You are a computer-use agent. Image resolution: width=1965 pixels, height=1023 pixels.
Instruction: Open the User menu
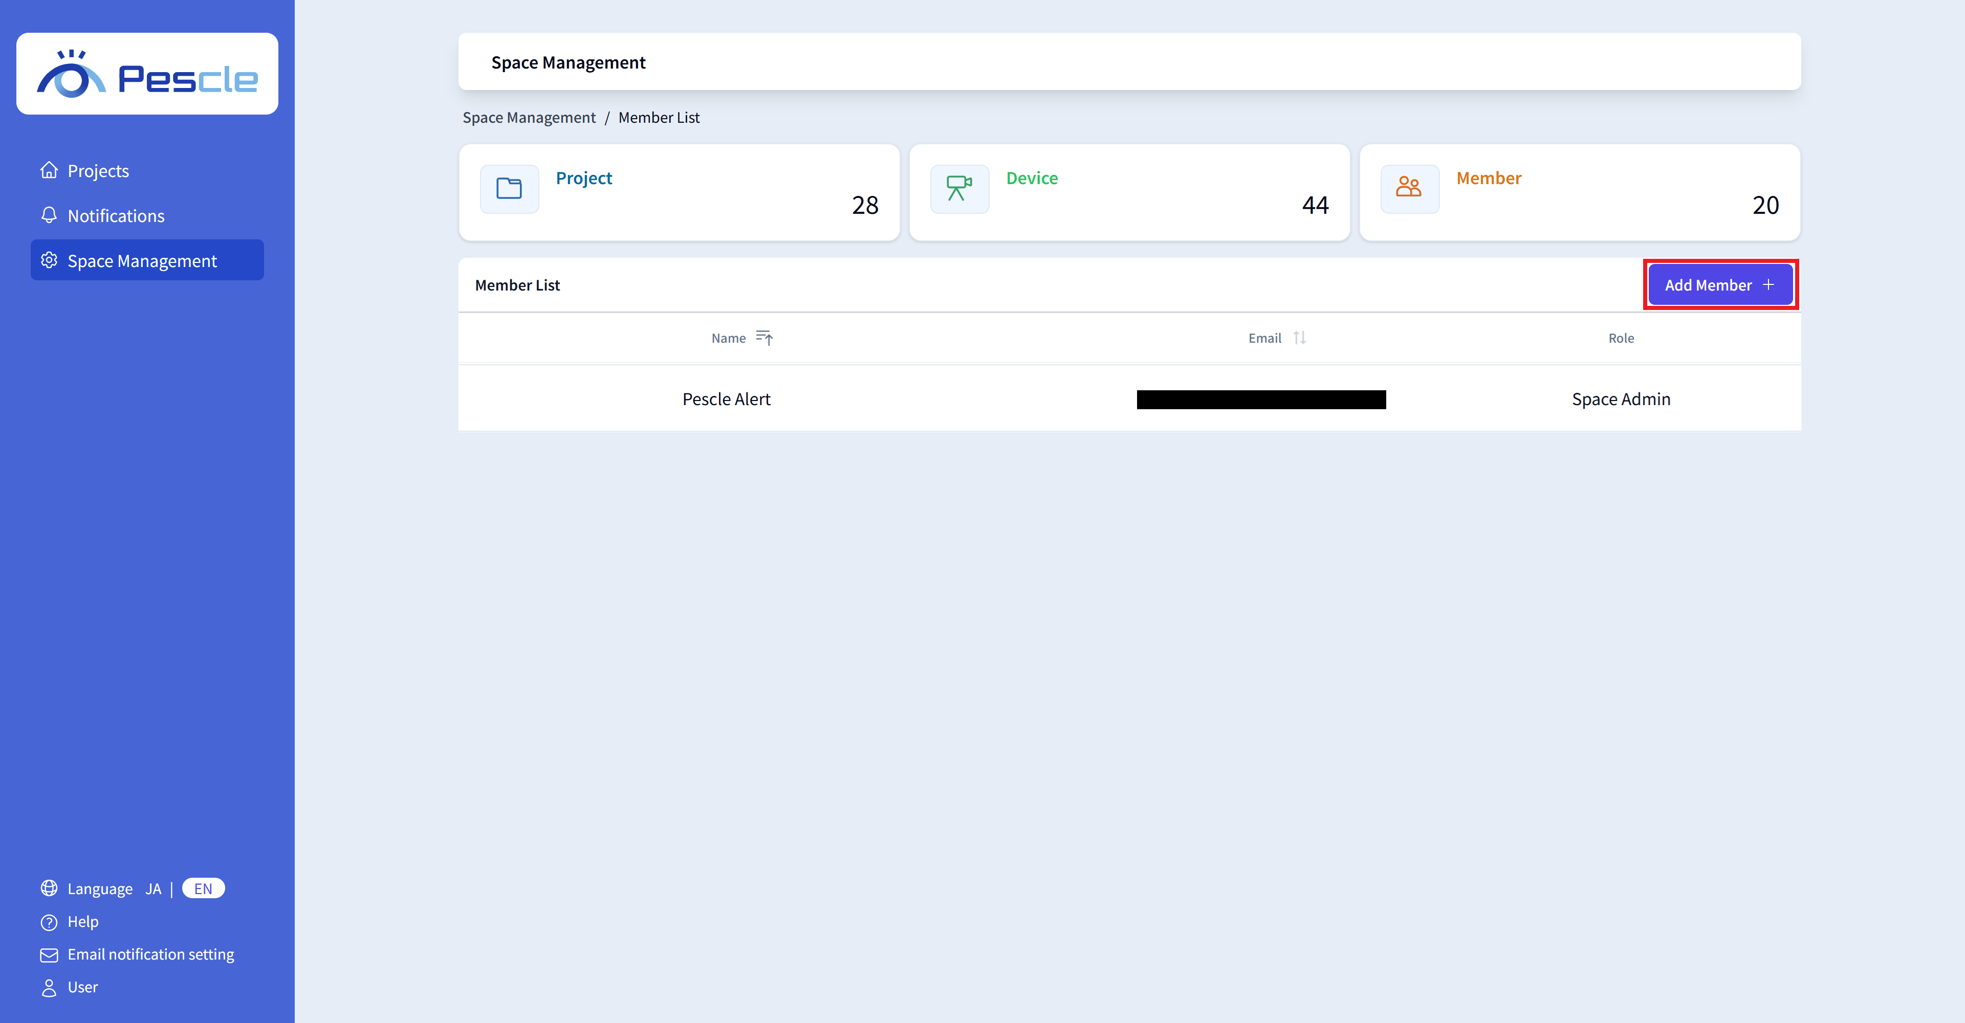point(82,987)
